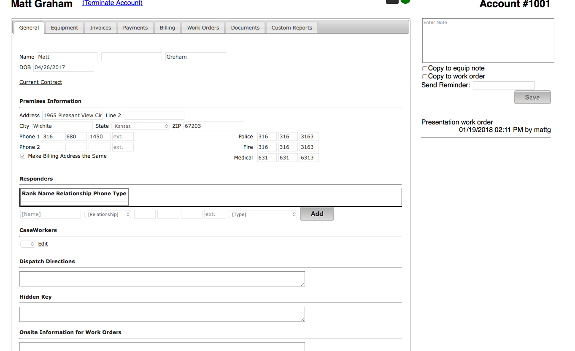Image resolution: width=575 pixels, height=351 pixels.
Task: Open the Work Orders tab
Action: coord(203,28)
